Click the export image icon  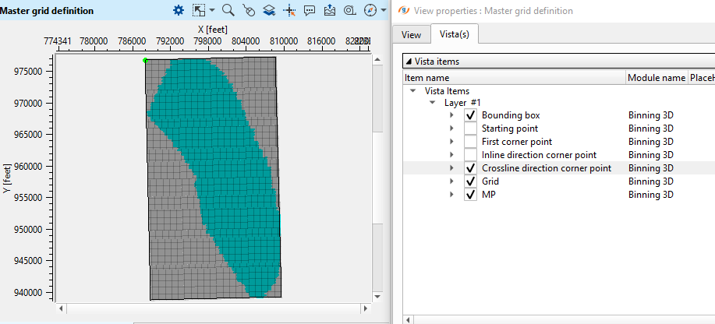(330, 11)
